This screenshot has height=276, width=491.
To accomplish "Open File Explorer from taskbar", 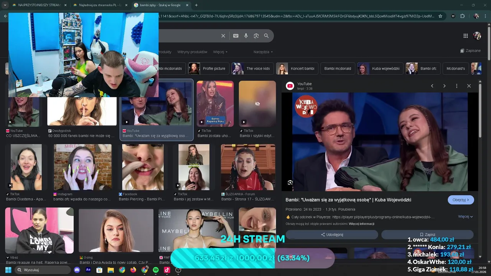I will [x=110, y=270].
